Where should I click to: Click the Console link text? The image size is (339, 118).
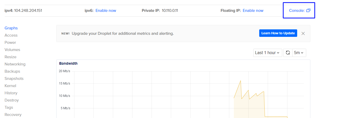click(297, 11)
